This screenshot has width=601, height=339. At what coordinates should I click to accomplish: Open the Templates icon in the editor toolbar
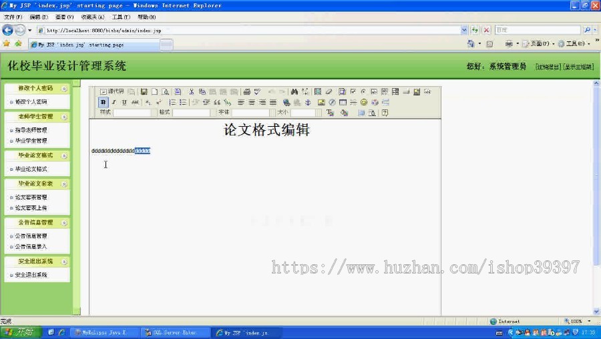[x=178, y=91]
